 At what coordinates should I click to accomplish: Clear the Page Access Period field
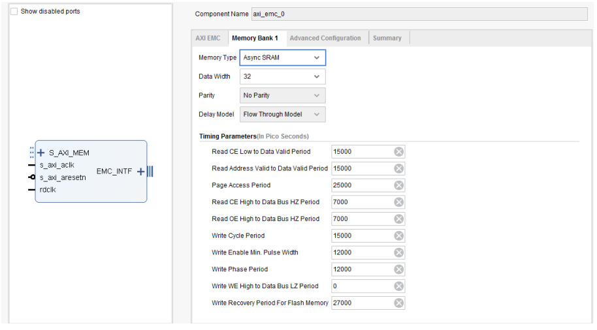pyautogui.click(x=398, y=185)
